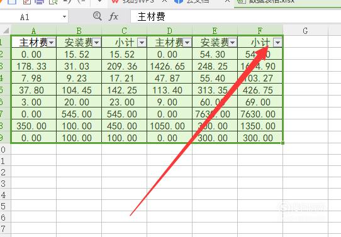Select the cell with value 450.00

[124, 126]
